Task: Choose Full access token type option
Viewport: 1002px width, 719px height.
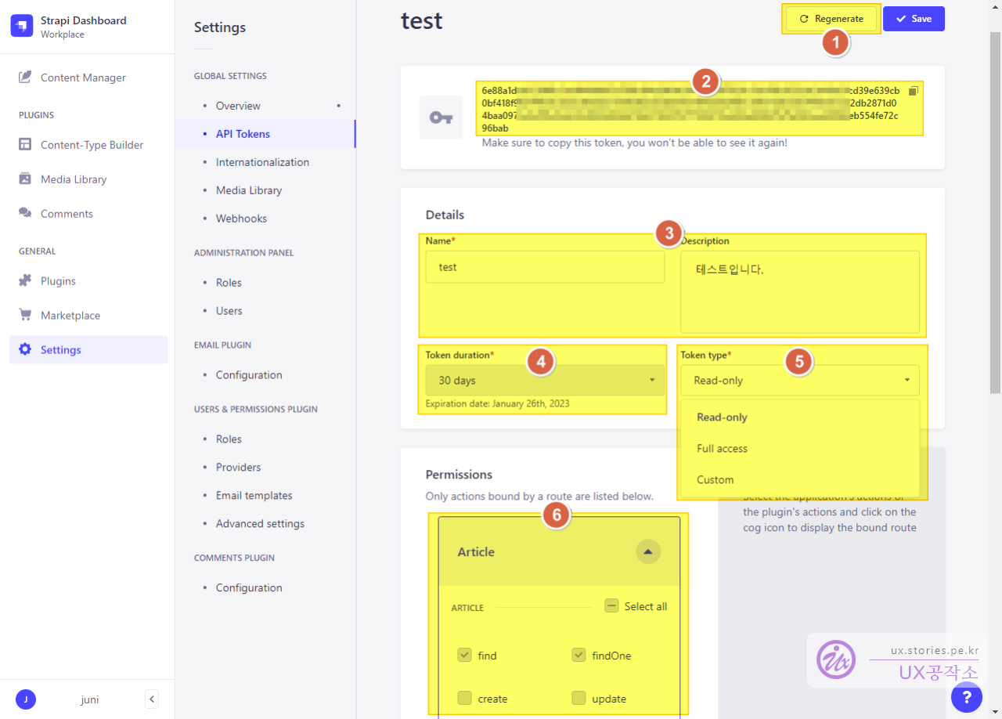Action: coord(800,449)
